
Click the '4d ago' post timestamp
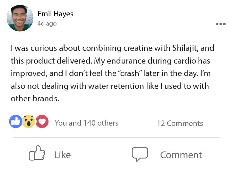click(47, 24)
